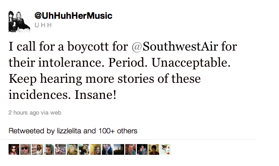Click the retweeter avatar with a straw in mouth
The image size is (279, 166).
(x=107, y=149)
